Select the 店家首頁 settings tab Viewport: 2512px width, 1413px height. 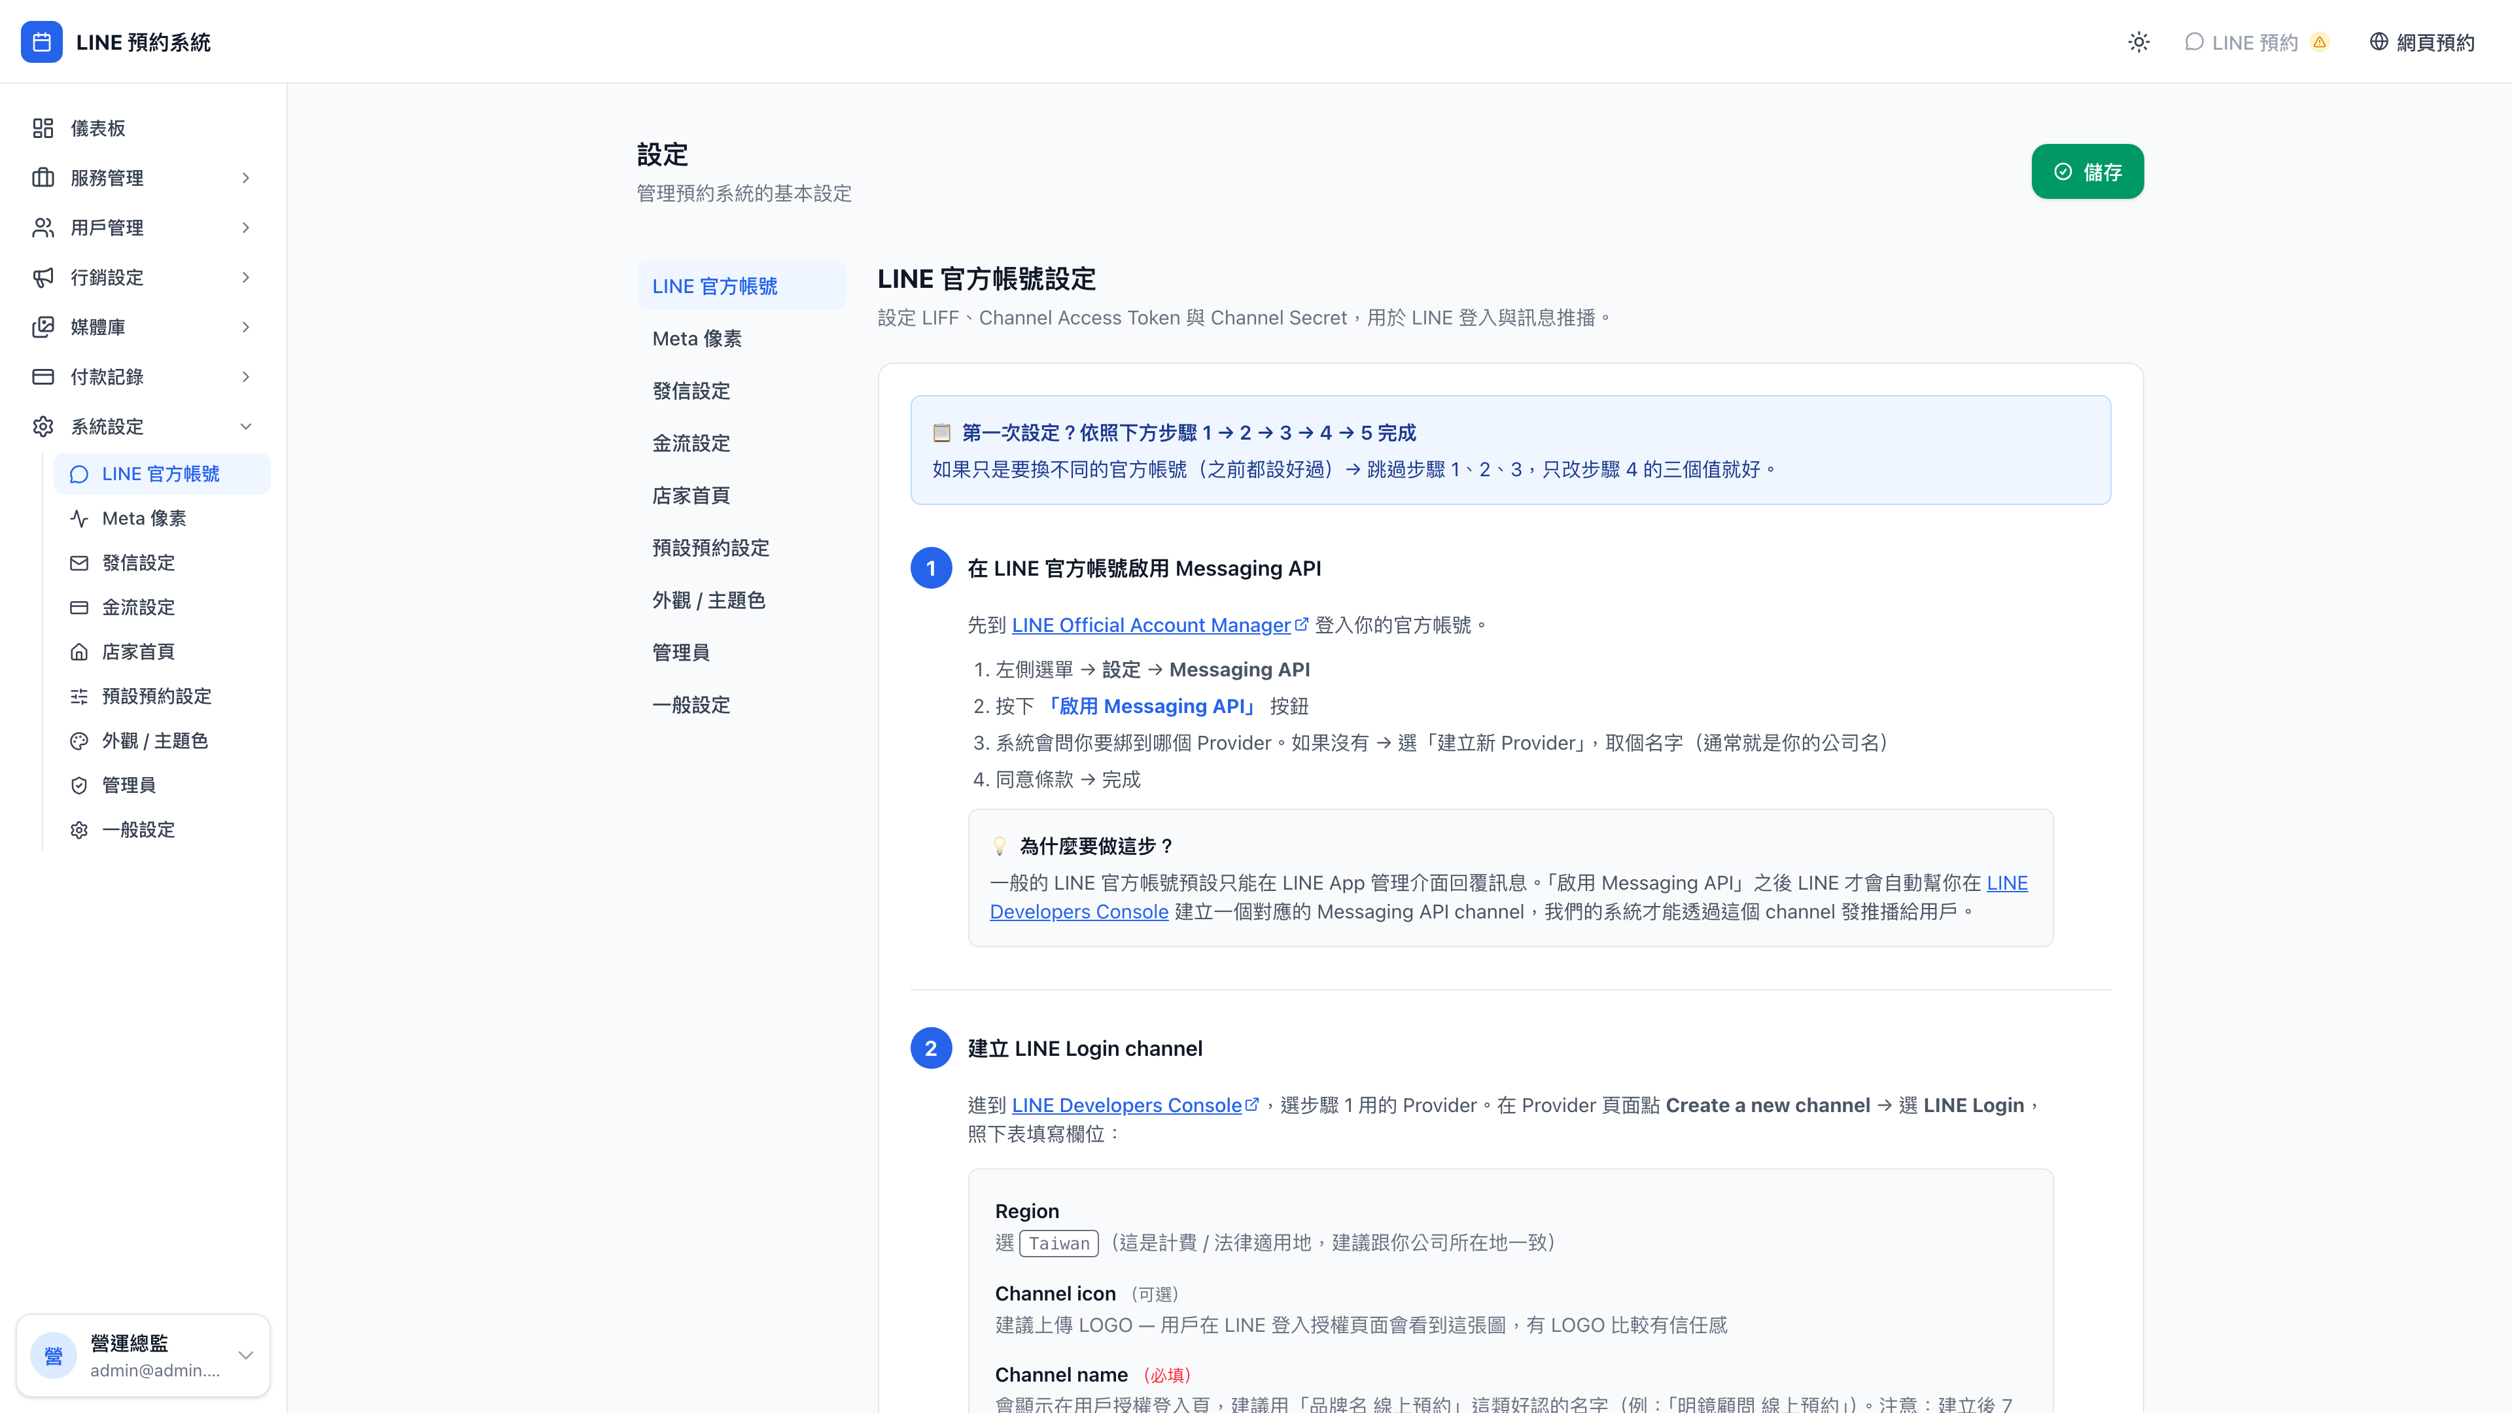pos(741,495)
